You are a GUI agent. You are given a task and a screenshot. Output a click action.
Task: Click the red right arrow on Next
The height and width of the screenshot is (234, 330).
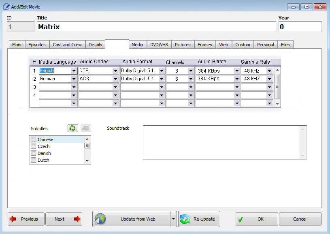(x=77, y=219)
